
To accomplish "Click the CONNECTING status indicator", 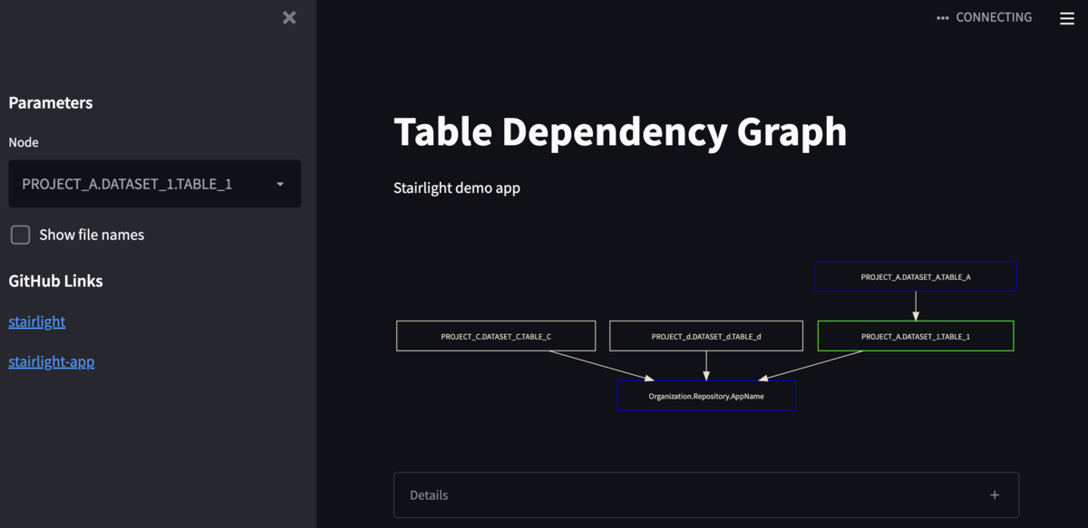I will 985,17.
